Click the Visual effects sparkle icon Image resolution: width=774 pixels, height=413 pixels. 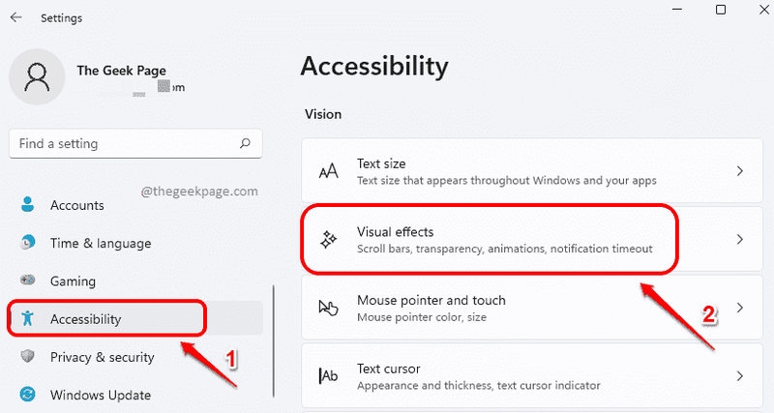coord(328,239)
